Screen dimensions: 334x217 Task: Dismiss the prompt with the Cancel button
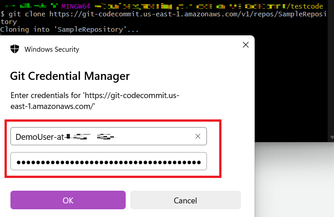click(x=186, y=200)
